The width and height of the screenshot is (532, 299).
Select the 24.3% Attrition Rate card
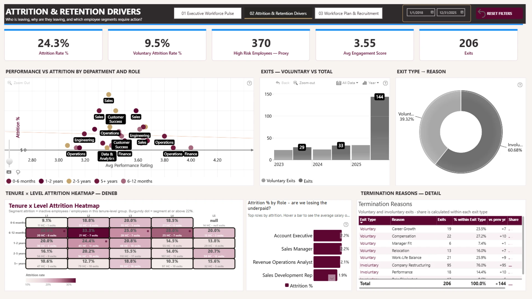53,45
